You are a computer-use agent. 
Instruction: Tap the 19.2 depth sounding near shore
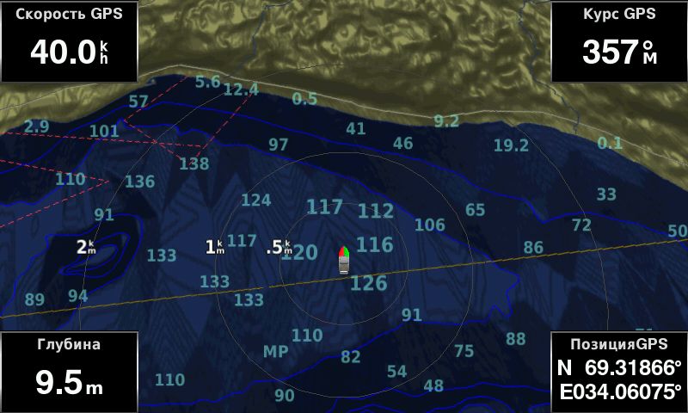[511, 145]
